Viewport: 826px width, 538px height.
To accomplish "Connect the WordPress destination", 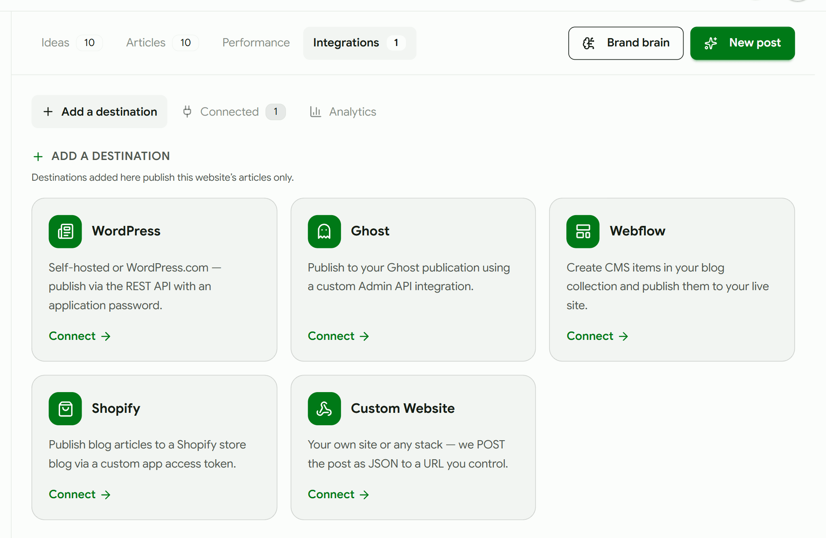I will (x=80, y=336).
